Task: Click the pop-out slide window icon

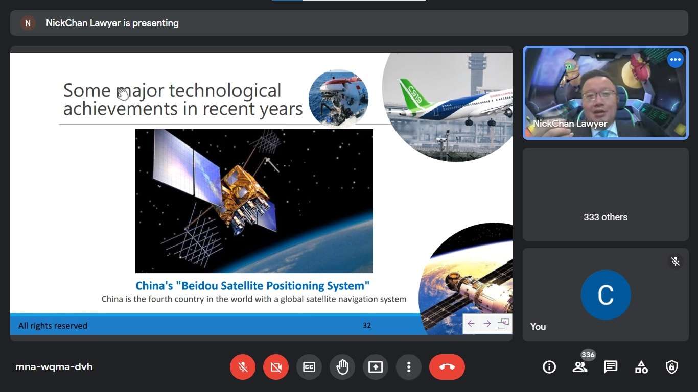Action: [503, 324]
